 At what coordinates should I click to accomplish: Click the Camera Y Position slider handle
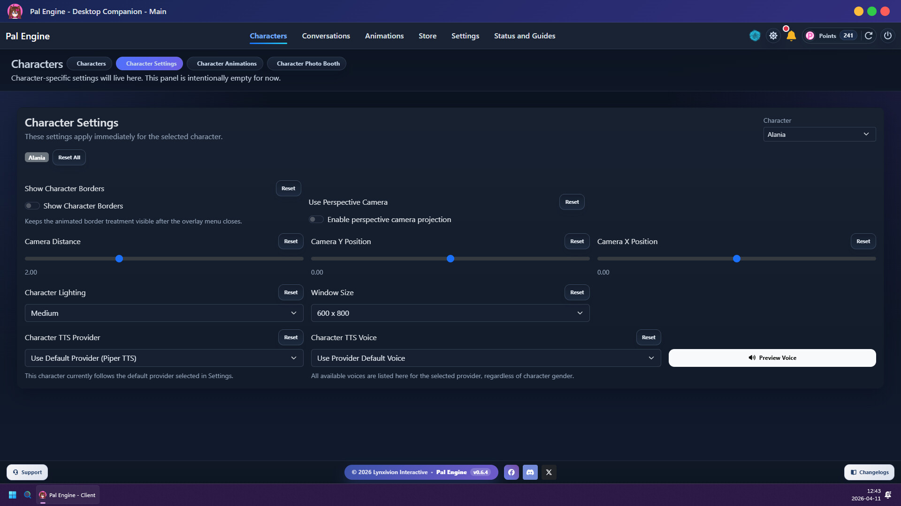(450, 259)
